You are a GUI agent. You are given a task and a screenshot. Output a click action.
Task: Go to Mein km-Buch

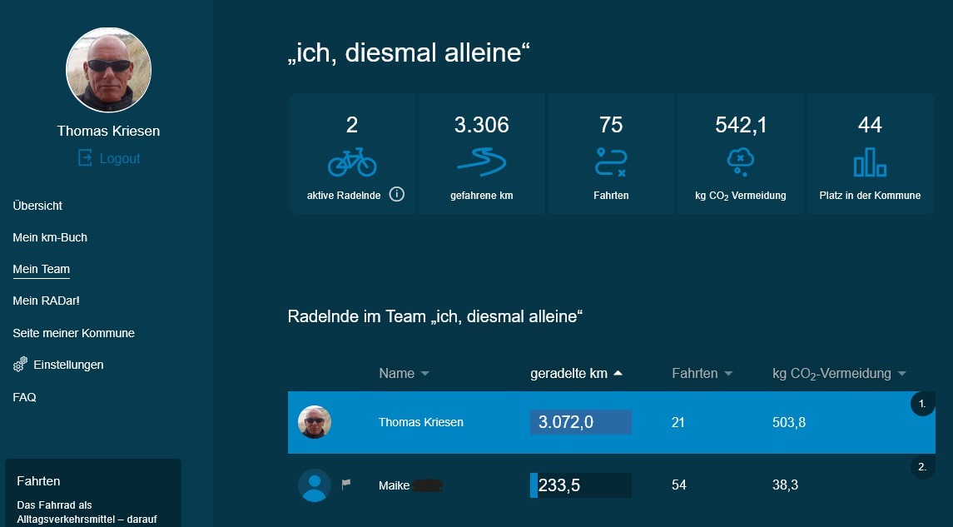(50, 237)
